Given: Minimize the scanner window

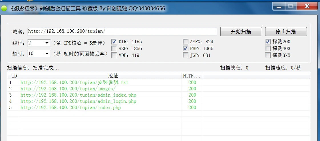Looking at the screenshot, I should click(279, 7).
